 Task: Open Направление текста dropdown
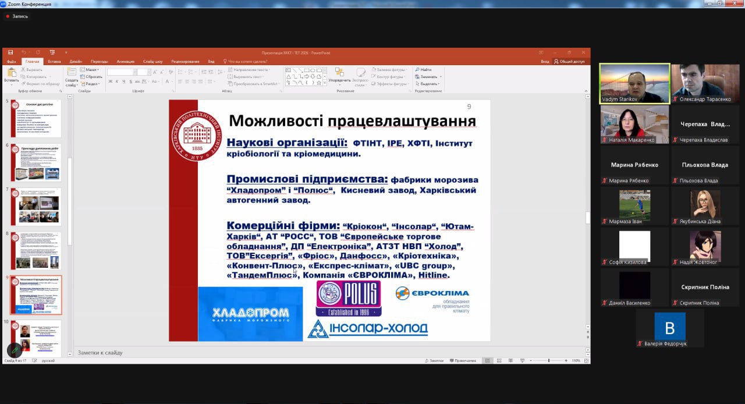[x=249, y=69]
